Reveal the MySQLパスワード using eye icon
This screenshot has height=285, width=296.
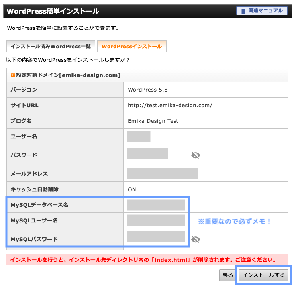point(195,239)
